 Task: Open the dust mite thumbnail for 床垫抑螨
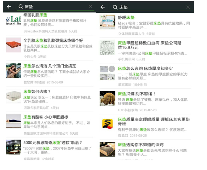pyautogui.click(x=108, y=98)
